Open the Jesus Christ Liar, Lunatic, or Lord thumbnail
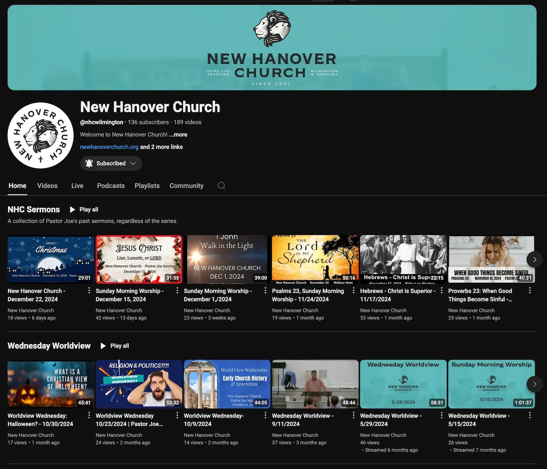The image size is (547, 469). [139, 259]
